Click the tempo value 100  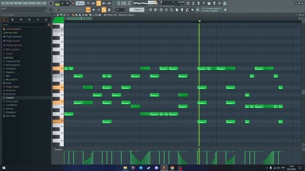[80, 3]
